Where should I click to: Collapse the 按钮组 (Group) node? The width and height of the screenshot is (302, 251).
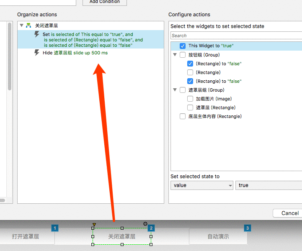coord(175,55)
